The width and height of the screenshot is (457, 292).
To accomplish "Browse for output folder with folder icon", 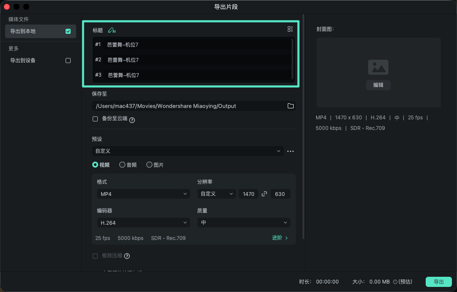I will pos(291,106).
